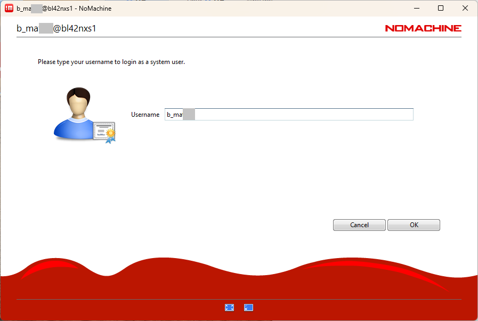This screenshot has height=321, width=478.
Task: Click the red wave banner at the bottom
Action: pyautogui.click(x=239, y=280)
